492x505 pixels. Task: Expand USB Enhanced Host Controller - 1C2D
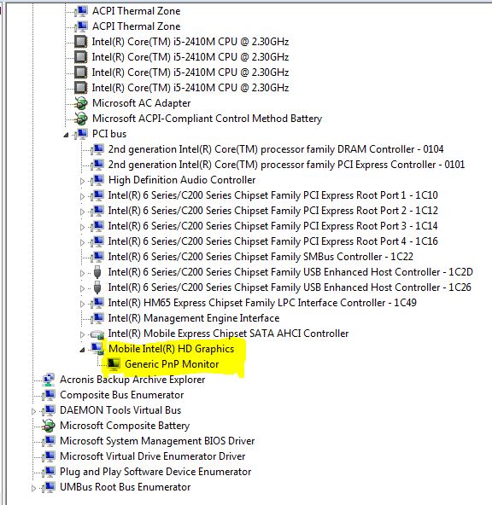(x=82, y=273)
